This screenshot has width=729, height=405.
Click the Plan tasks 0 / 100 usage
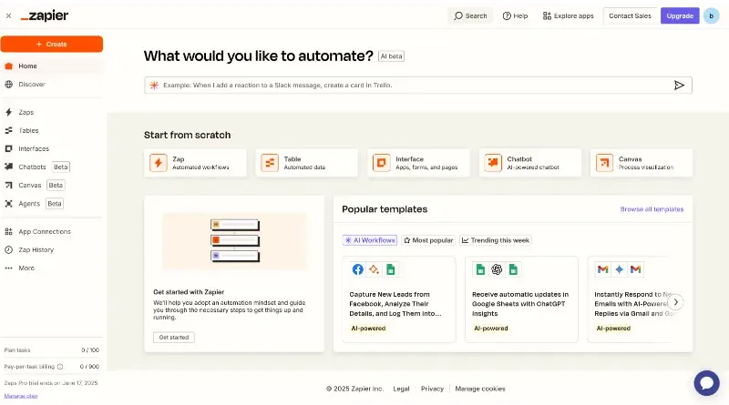coord(52,350)
